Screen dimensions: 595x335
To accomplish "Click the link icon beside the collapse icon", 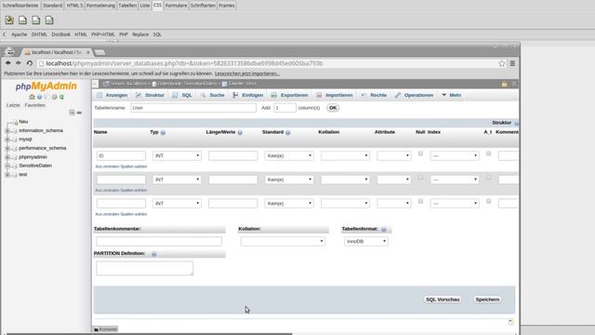I will tap(79, 113).
